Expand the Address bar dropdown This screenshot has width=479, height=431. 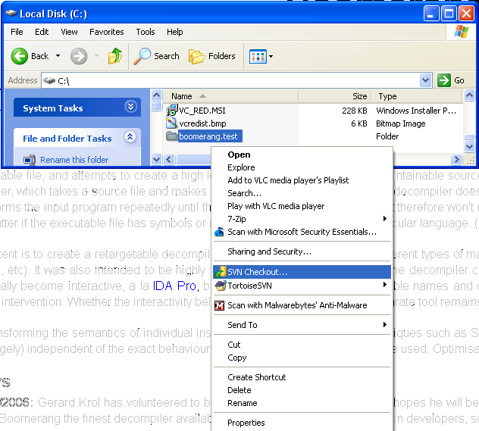pyautogui.click(x=425, y=80)
